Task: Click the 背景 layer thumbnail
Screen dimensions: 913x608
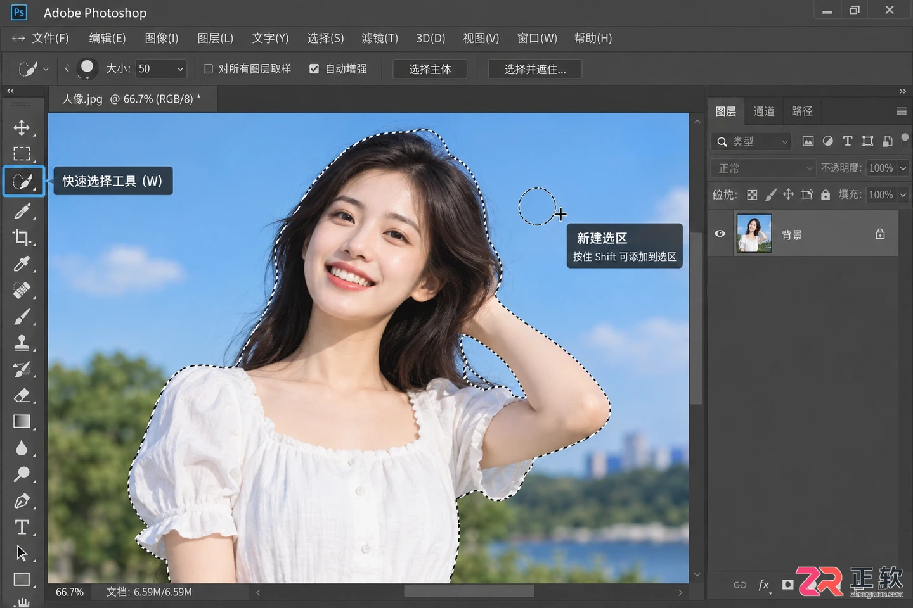Action: 754,233
